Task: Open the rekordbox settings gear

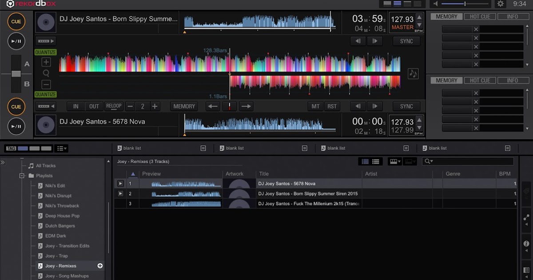Action: pyautogui.click(x=500, y=4)
